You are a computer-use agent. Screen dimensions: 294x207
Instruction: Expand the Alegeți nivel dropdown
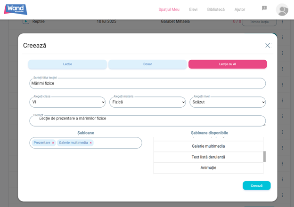click(x=228, y=102)
